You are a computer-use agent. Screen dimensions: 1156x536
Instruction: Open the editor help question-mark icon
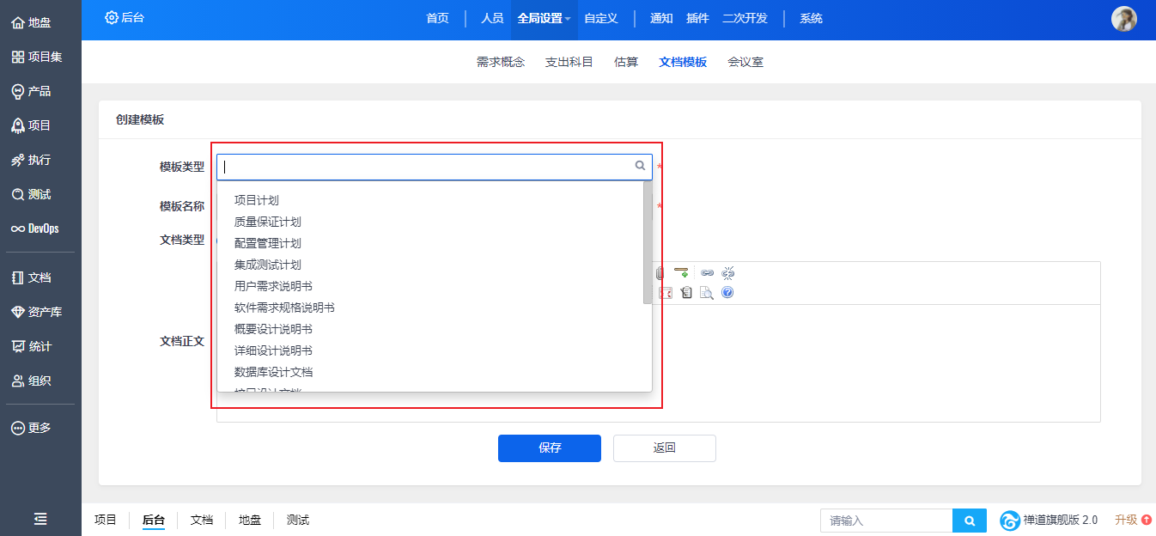727,293
